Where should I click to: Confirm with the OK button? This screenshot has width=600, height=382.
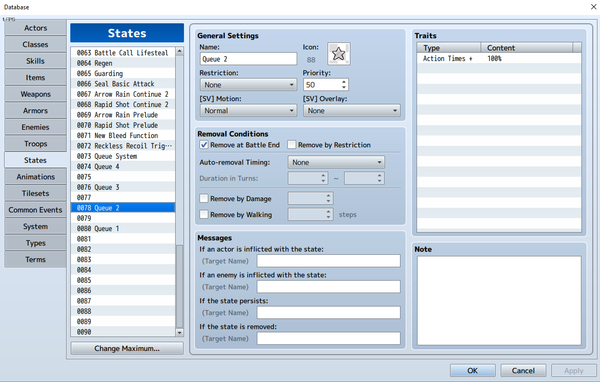click(x=472, y=371)
